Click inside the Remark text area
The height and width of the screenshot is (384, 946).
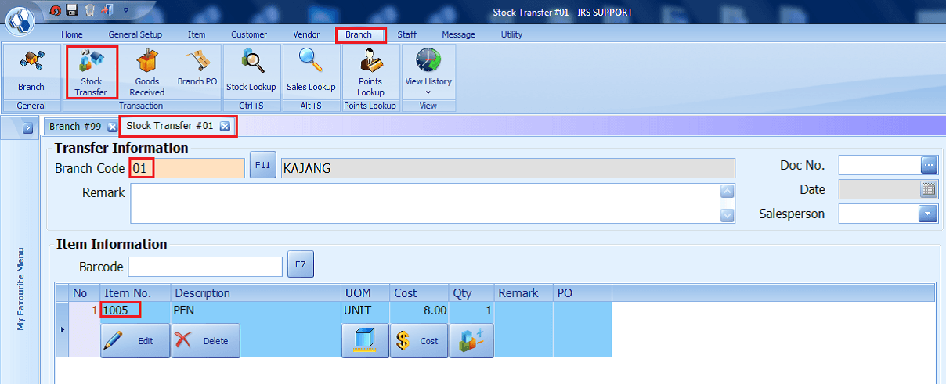pyautogui.click(x=424, y=203)
